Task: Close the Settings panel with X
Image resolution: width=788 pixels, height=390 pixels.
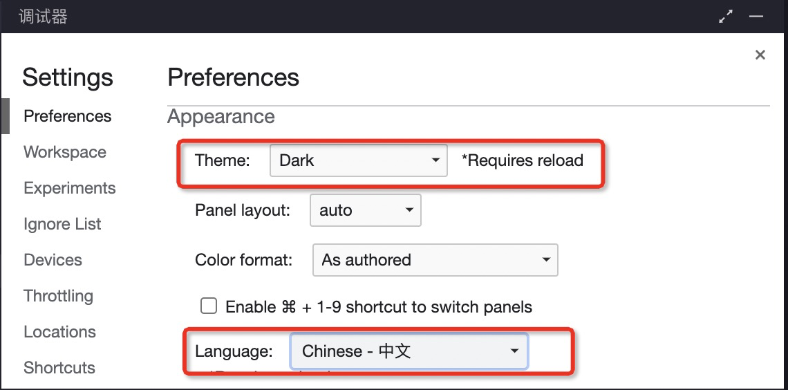Action: 760,55
